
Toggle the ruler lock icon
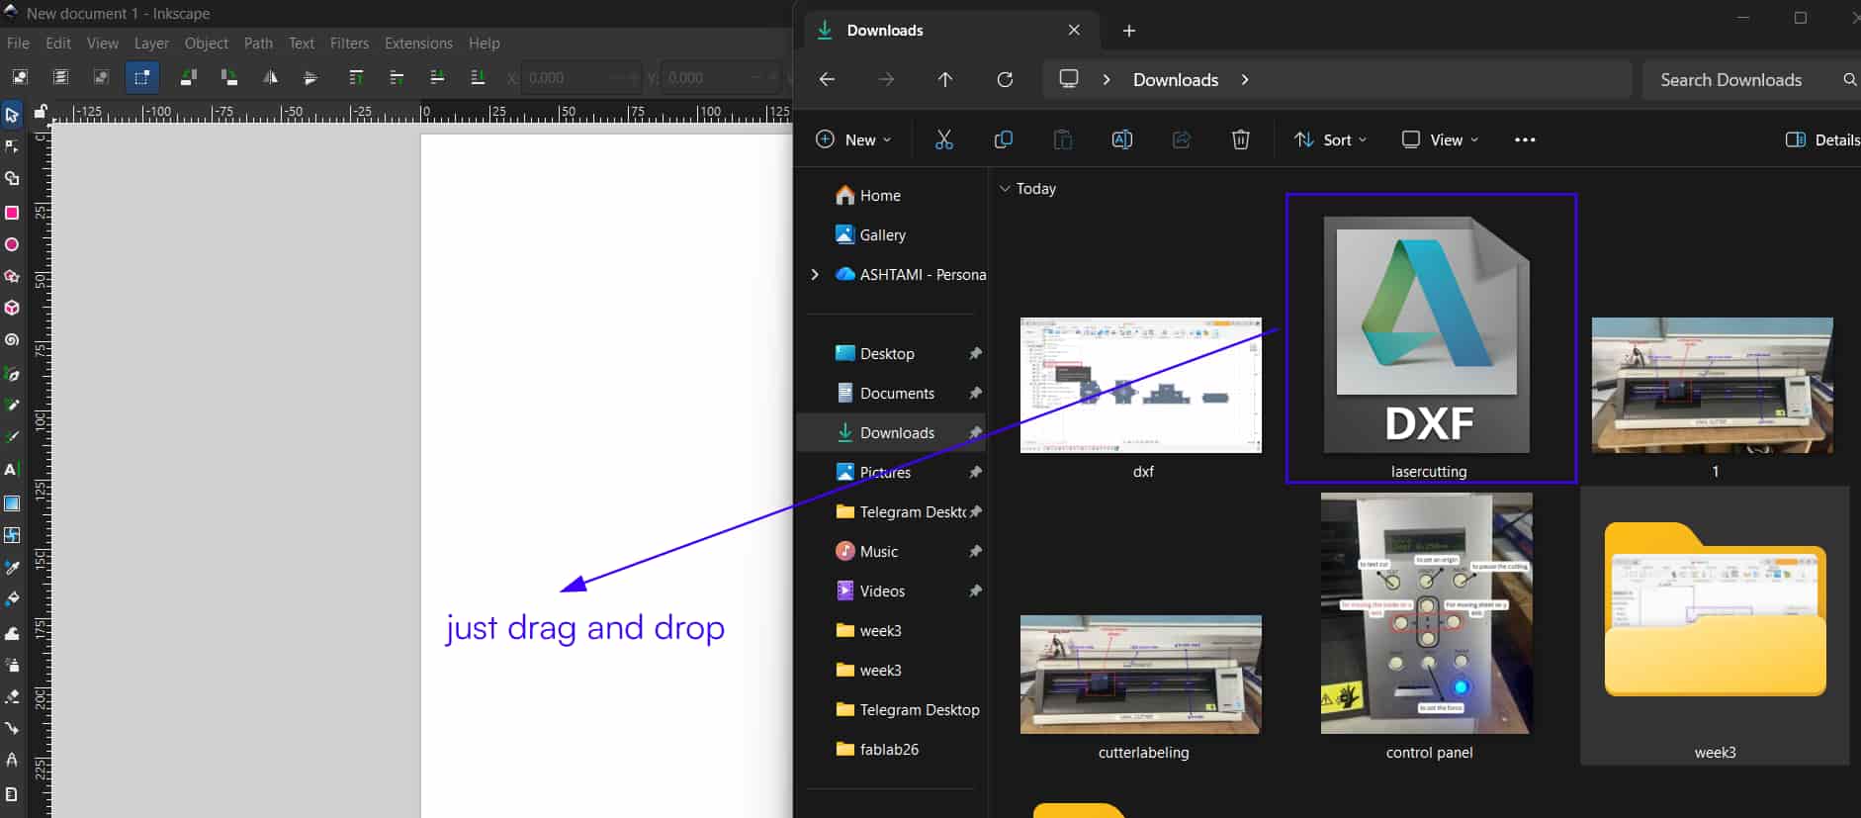41,112
